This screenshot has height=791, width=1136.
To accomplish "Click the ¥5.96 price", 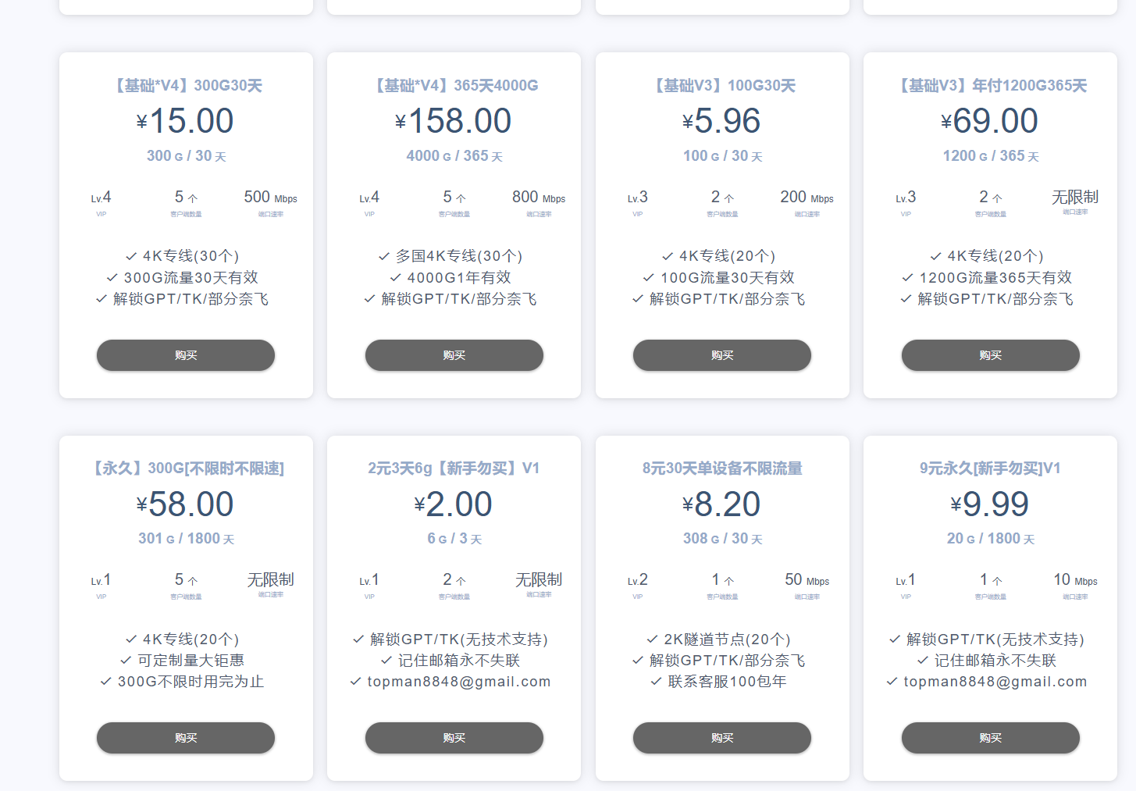I will 722,121.
